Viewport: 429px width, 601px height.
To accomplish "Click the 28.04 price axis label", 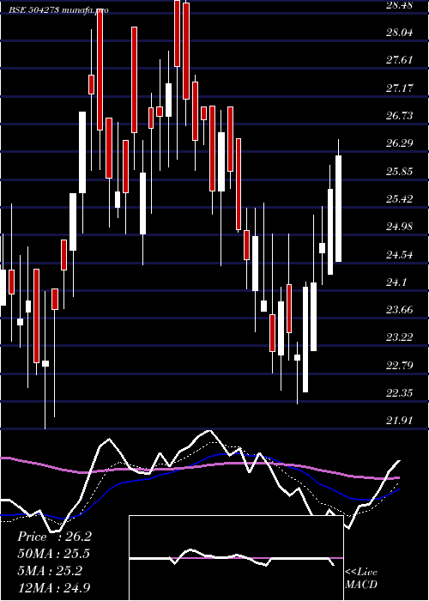I will (x=400, y=33).
